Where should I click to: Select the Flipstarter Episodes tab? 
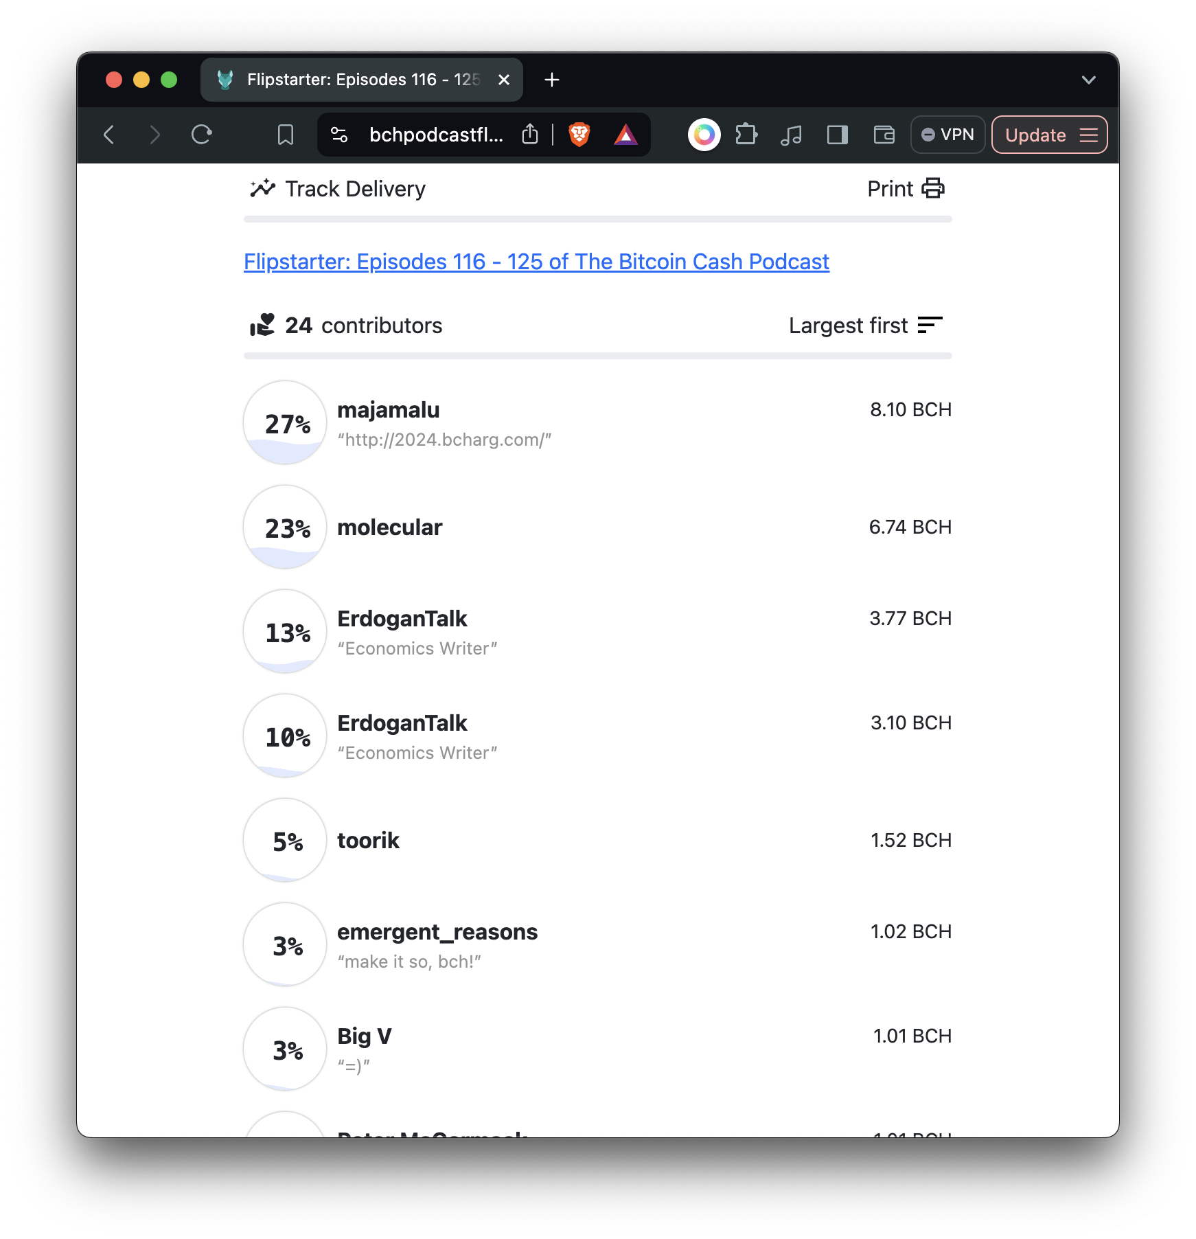coord(362,80)
